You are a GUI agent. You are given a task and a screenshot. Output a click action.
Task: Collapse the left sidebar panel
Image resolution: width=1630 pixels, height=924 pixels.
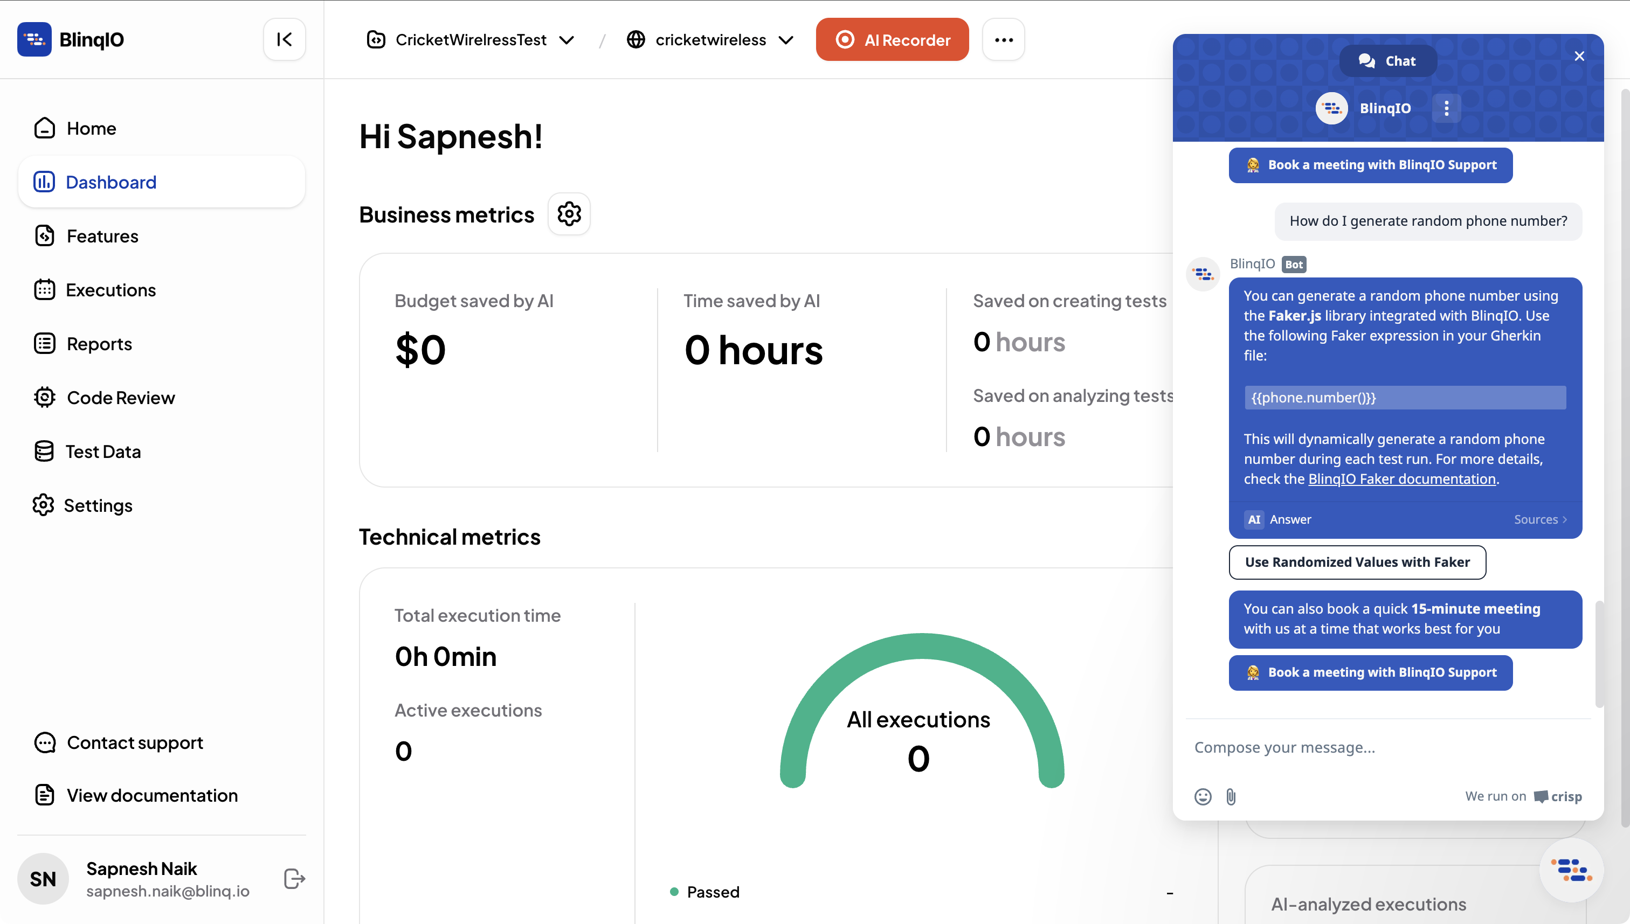(x=285, y=39)
